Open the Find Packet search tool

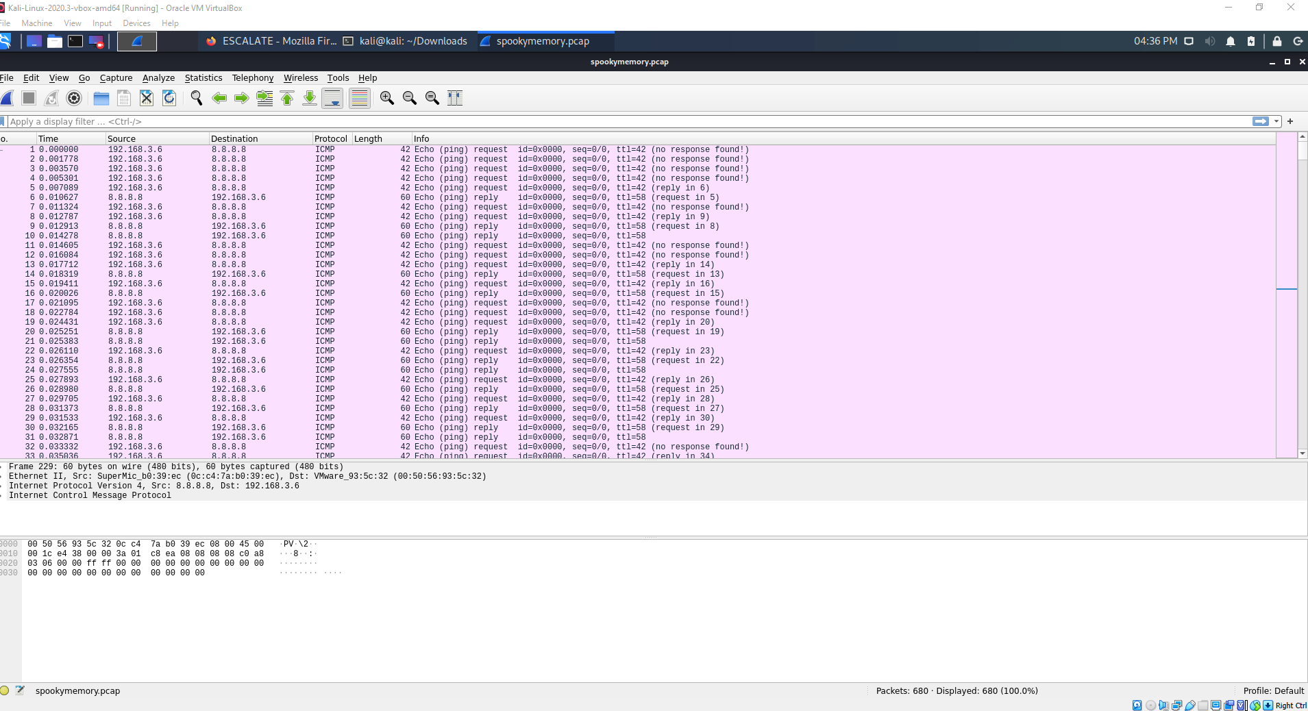197,98
